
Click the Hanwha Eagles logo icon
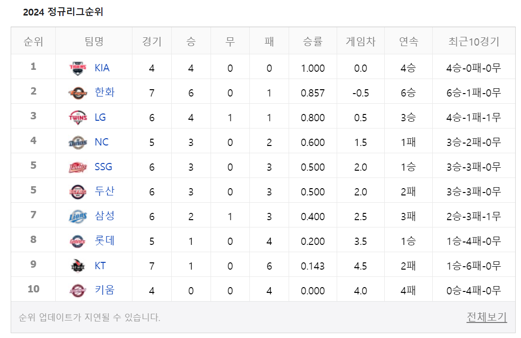[x=78, y=93]
